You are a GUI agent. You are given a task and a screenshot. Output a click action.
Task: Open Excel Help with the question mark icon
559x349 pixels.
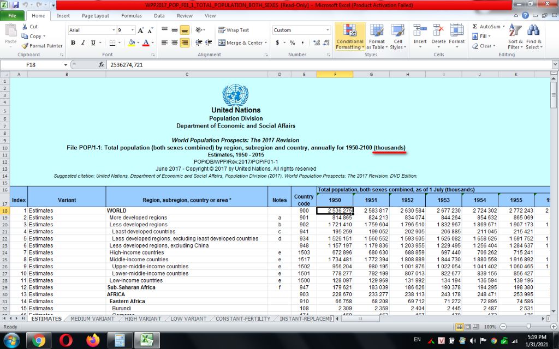525,16
